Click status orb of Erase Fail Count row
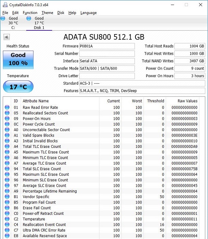The image size is (208, 239). click(x=7, y=208)
